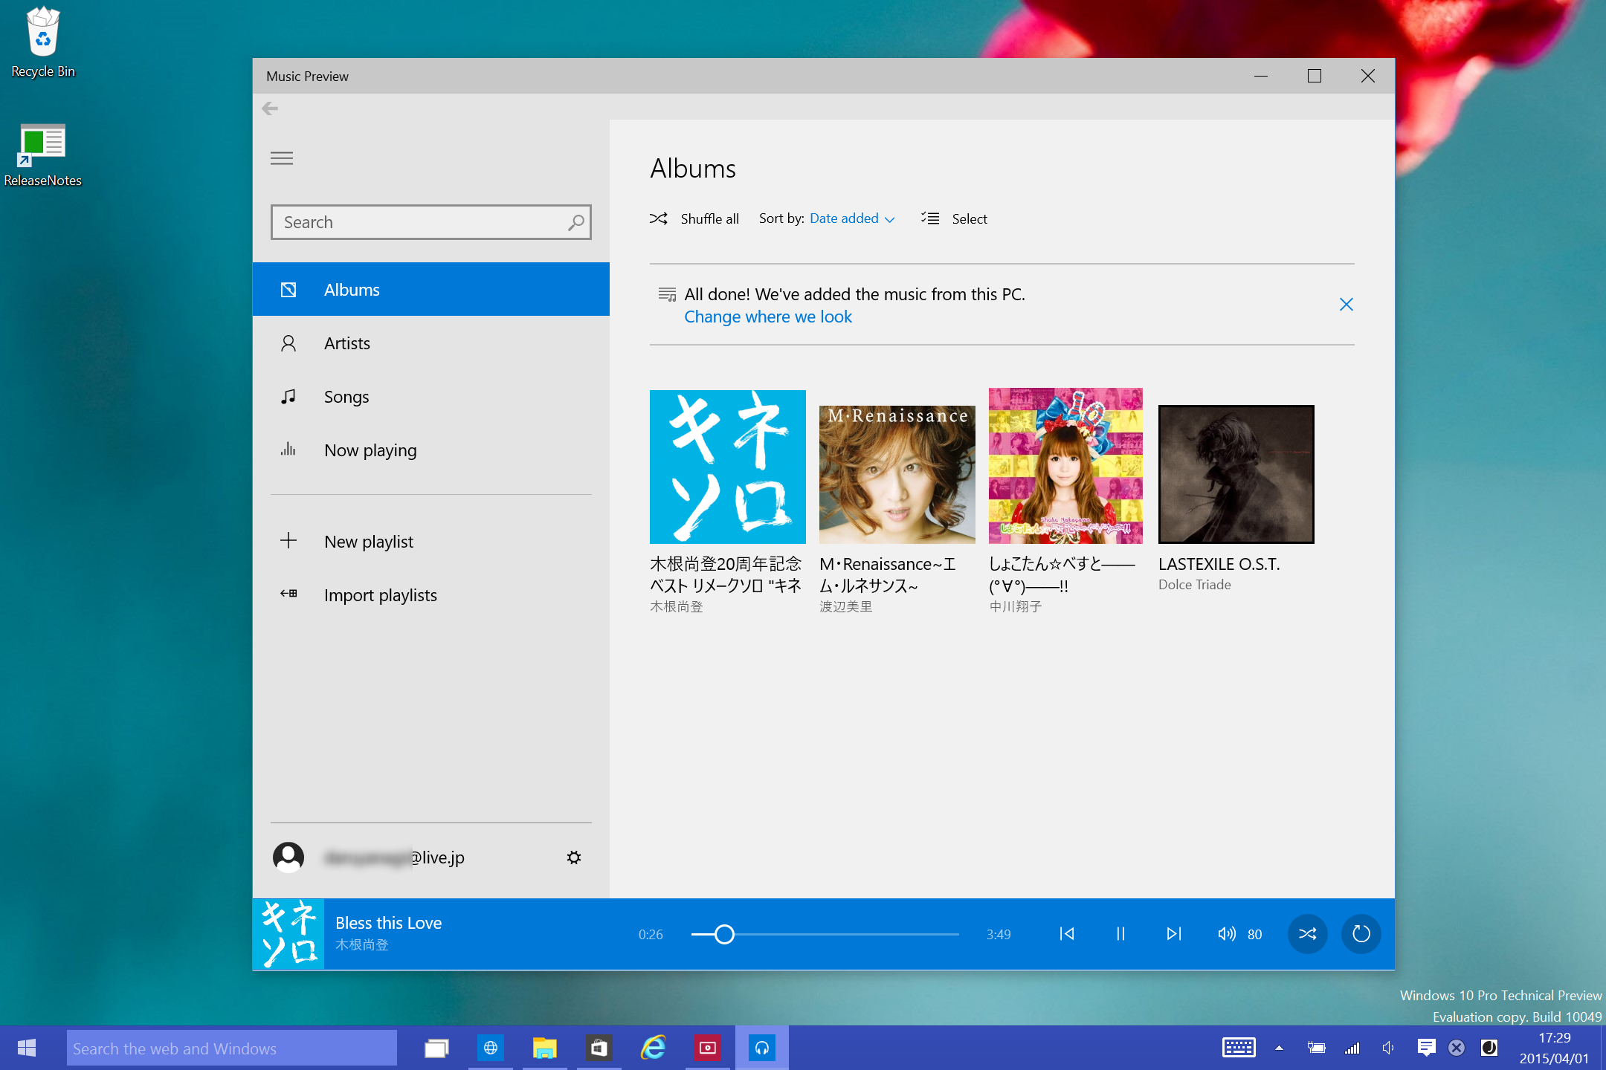1606x1070 pixels.
Task: Toggle repeat mode in the player bar
Action: [1361, 934]
